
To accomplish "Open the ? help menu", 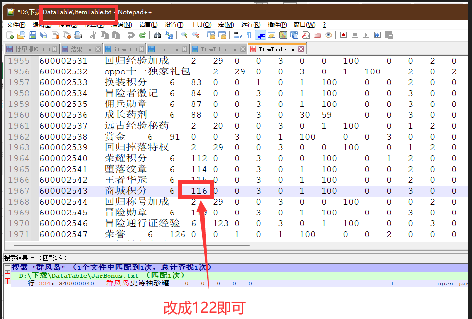I will pos(324,25).
